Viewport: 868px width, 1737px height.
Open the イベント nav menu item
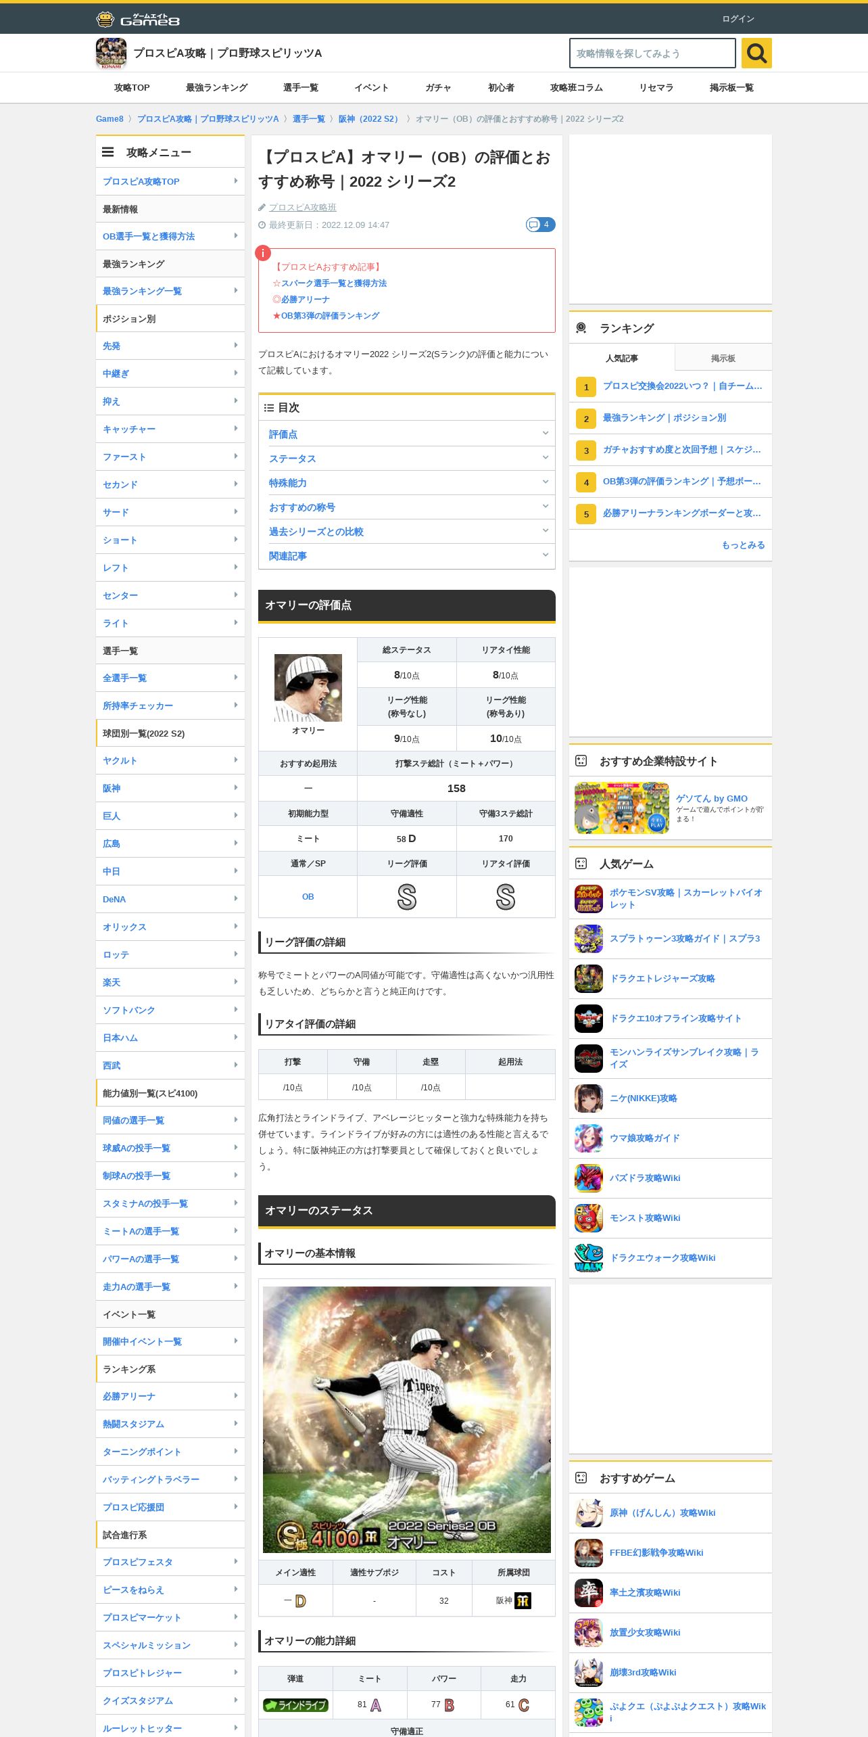(371, 88)
